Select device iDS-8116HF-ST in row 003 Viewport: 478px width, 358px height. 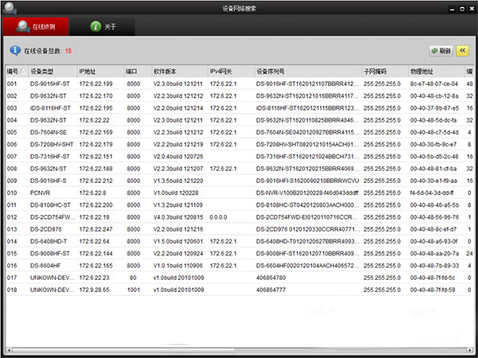50,108
